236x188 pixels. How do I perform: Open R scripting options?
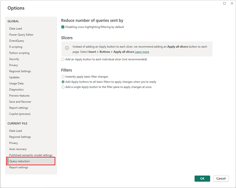[x=16, y=47]
